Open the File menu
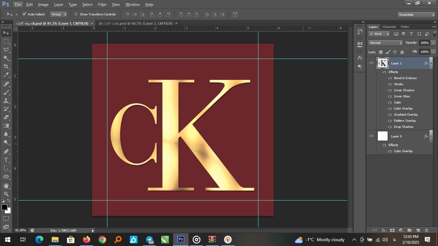Image resolution: width=438 pixels, height=246 pixels. (18, 4)
